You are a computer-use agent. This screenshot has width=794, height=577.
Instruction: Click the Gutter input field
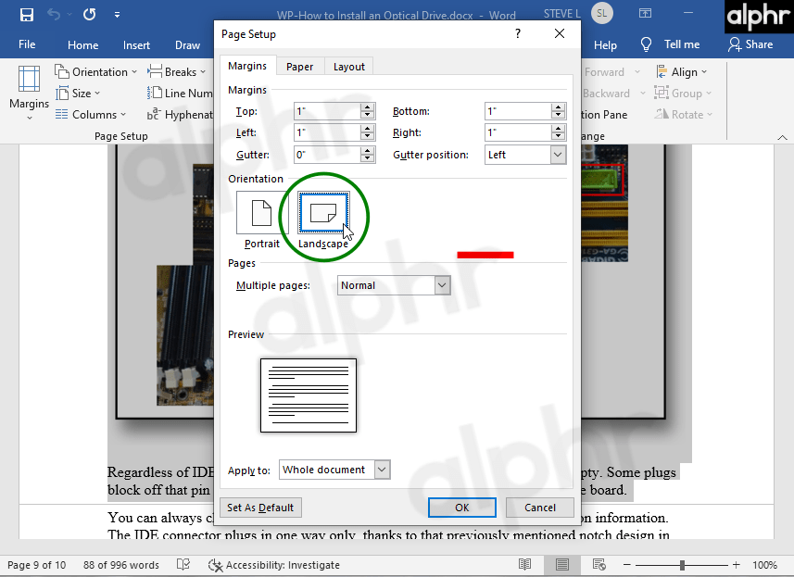pyautogui.click(x=327, y=155)
